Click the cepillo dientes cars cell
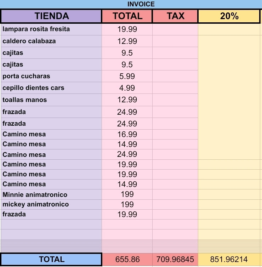262x267 pixels. pyautogui.click(x=51, y=88)
